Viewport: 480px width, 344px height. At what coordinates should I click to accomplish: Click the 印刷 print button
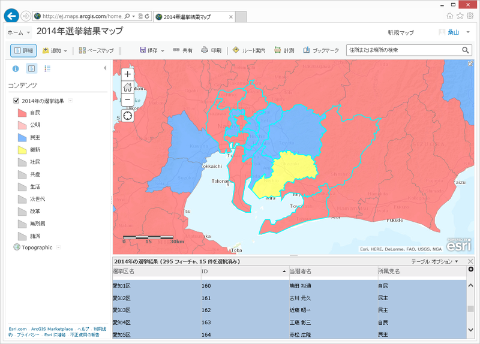[x=211, y=50]
